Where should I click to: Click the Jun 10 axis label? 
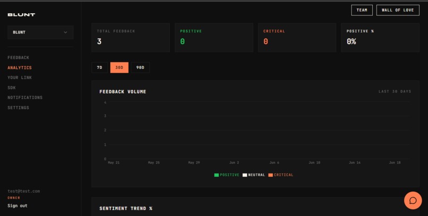[x=314, y=163]
